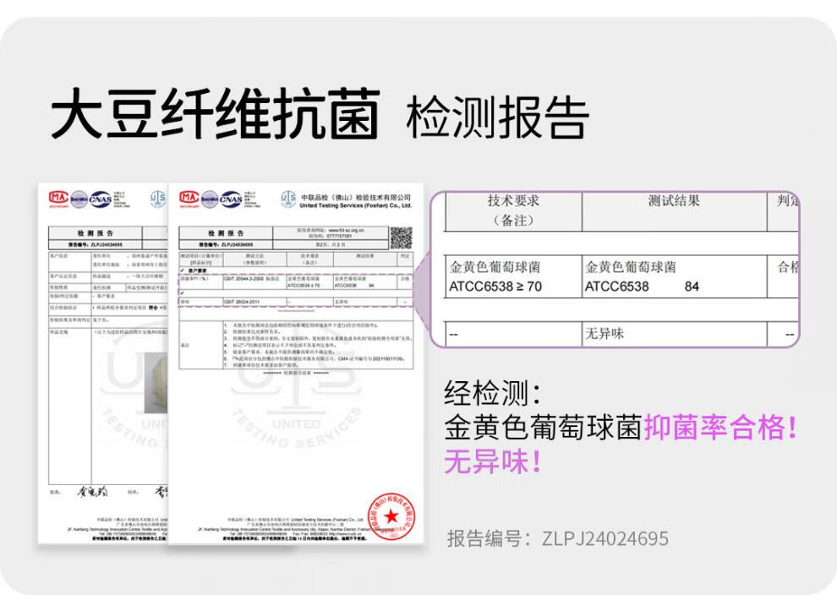The image size is (837, 595).
Task: Click the 检测报告 title text
Action: (x=496, y=117)
